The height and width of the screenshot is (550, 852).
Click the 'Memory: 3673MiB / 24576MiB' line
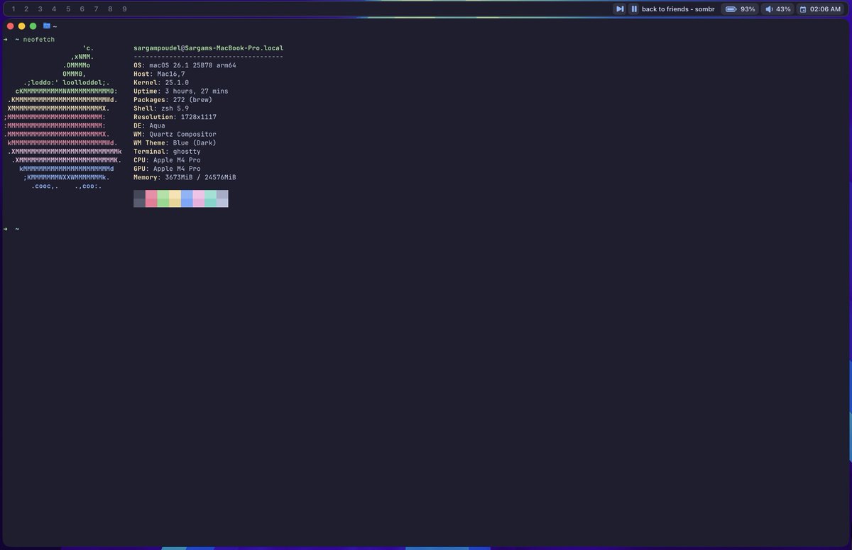[x=185, y=177]
